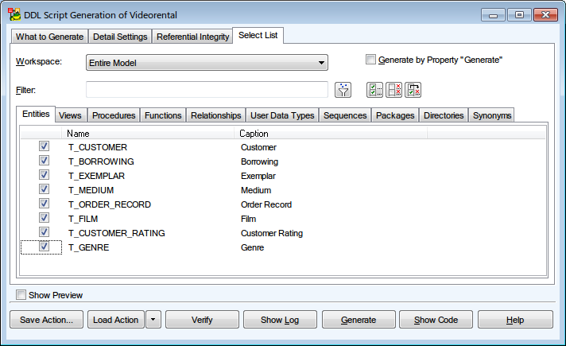Click the Verify button

point(202,320)
